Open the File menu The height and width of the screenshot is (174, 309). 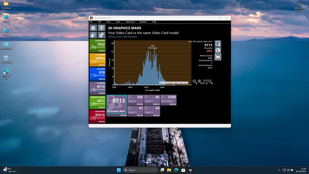[91, 22]
